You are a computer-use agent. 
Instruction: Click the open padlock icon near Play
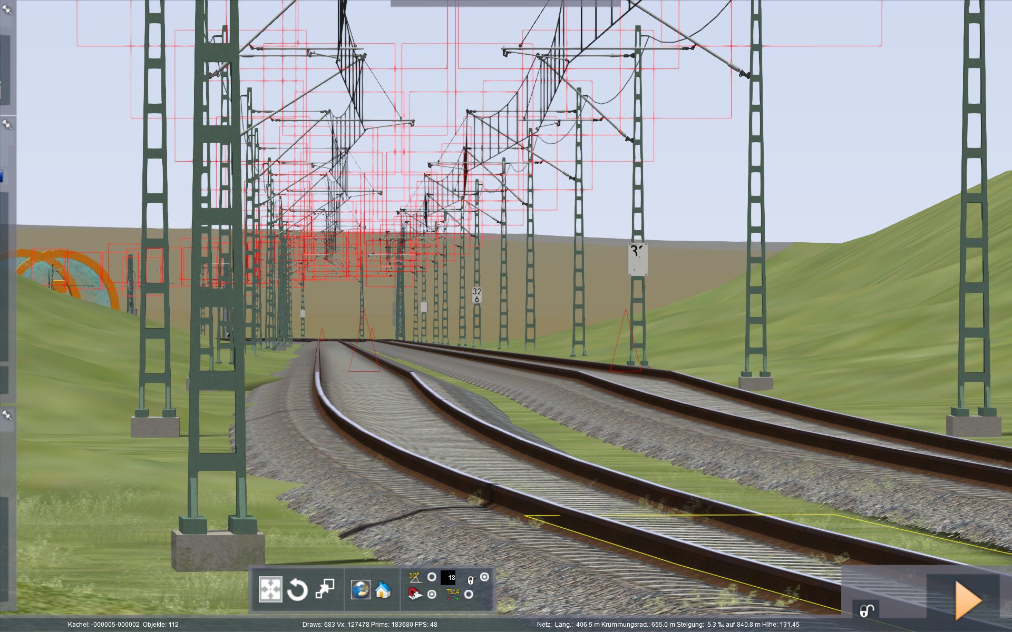(x=867, y=610)
